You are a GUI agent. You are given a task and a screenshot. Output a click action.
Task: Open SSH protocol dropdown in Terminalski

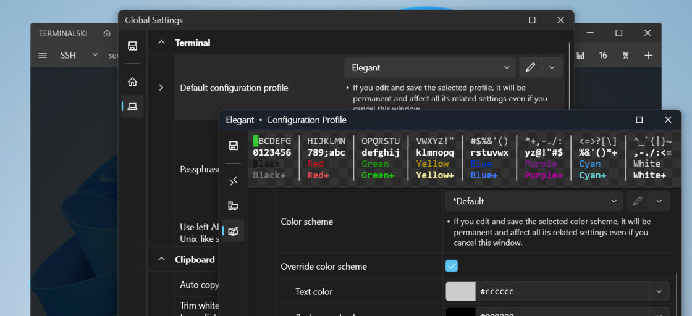coord(79,56)
